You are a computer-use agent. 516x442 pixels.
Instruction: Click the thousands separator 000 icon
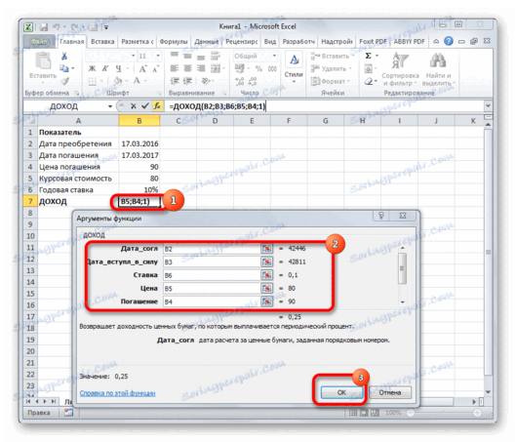pyautogui.click(x=272, y=68)
